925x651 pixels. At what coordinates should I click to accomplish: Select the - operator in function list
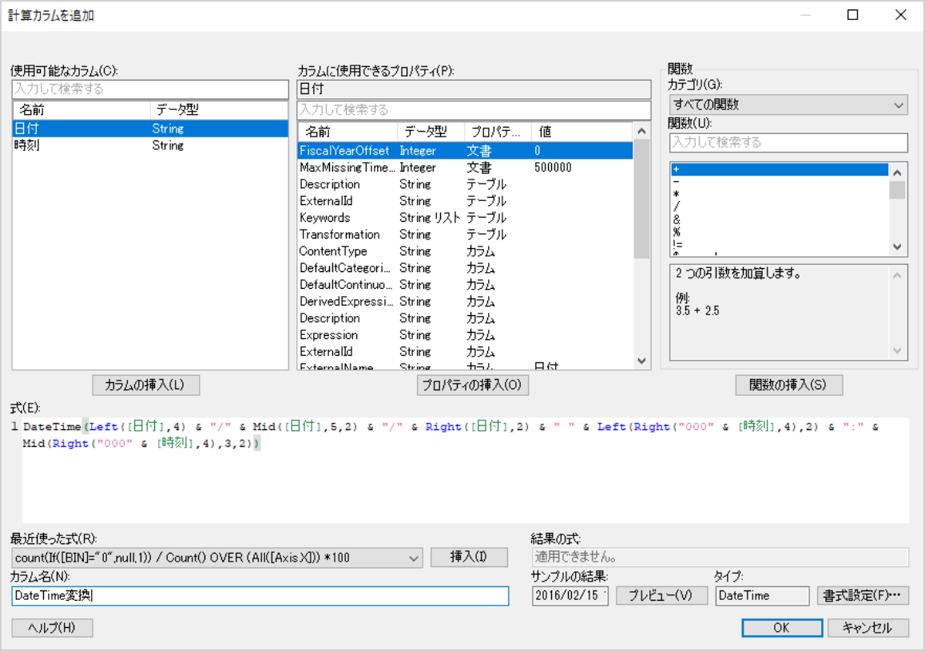pos(780,182)
